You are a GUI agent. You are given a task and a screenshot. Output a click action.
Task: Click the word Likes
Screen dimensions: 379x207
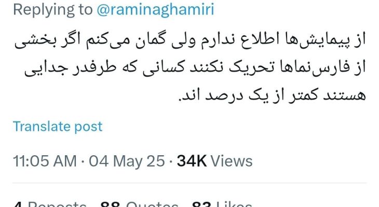tap(234, 205)
